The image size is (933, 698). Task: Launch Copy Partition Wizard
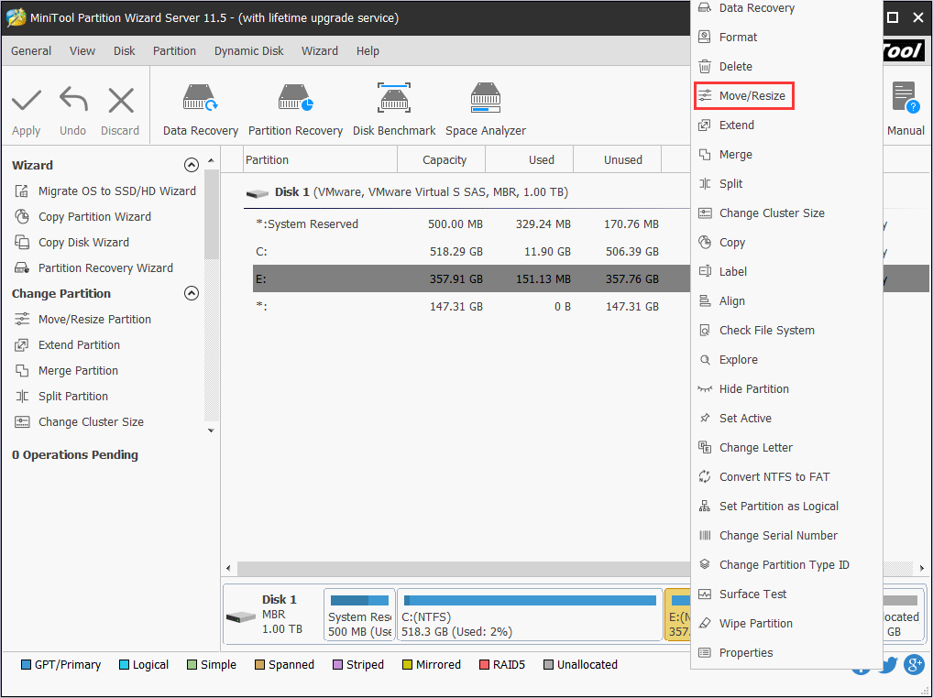click(x=82, y=216)
